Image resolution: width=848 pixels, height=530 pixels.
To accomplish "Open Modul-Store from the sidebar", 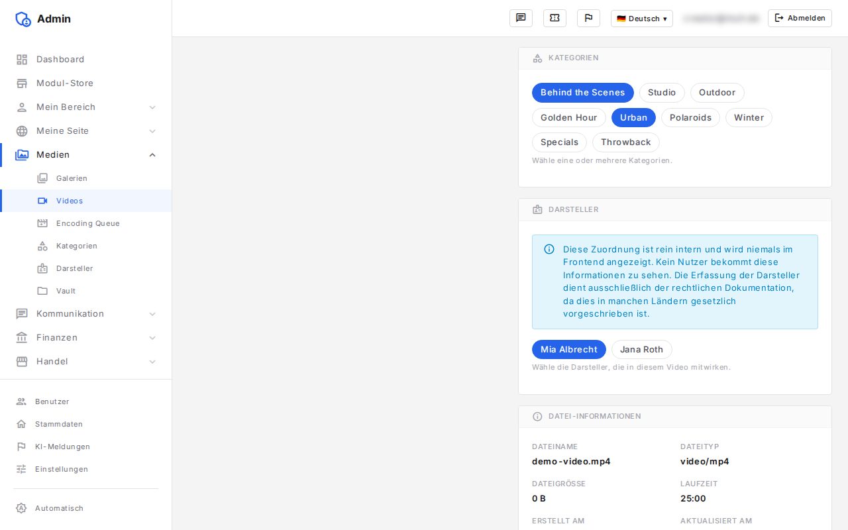I will pyautogui.click(x=86, y=83).
